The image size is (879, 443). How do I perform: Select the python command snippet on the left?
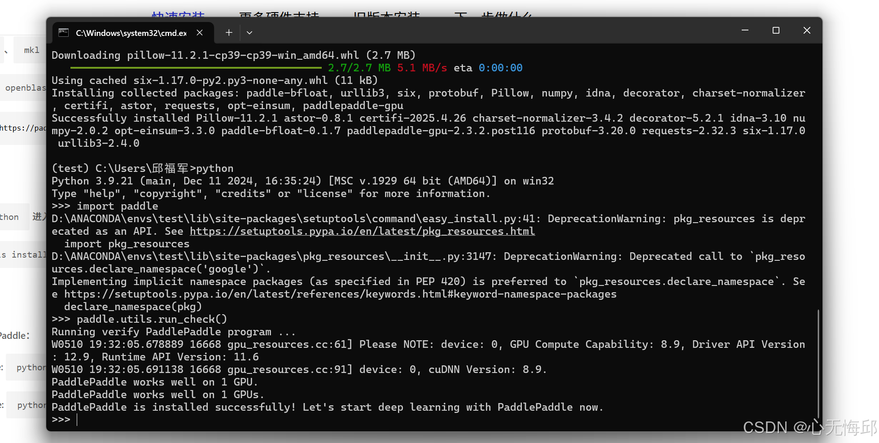[x=31, y=367]
